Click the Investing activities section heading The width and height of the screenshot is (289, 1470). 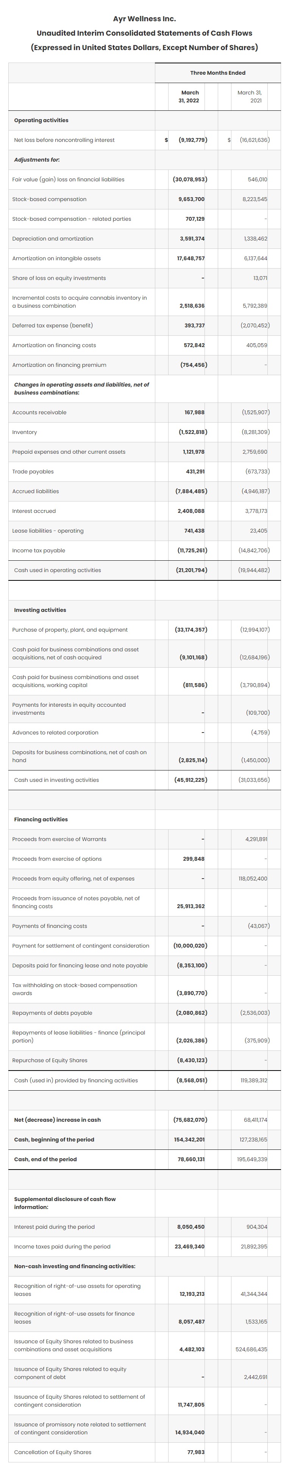coord(40,610)
